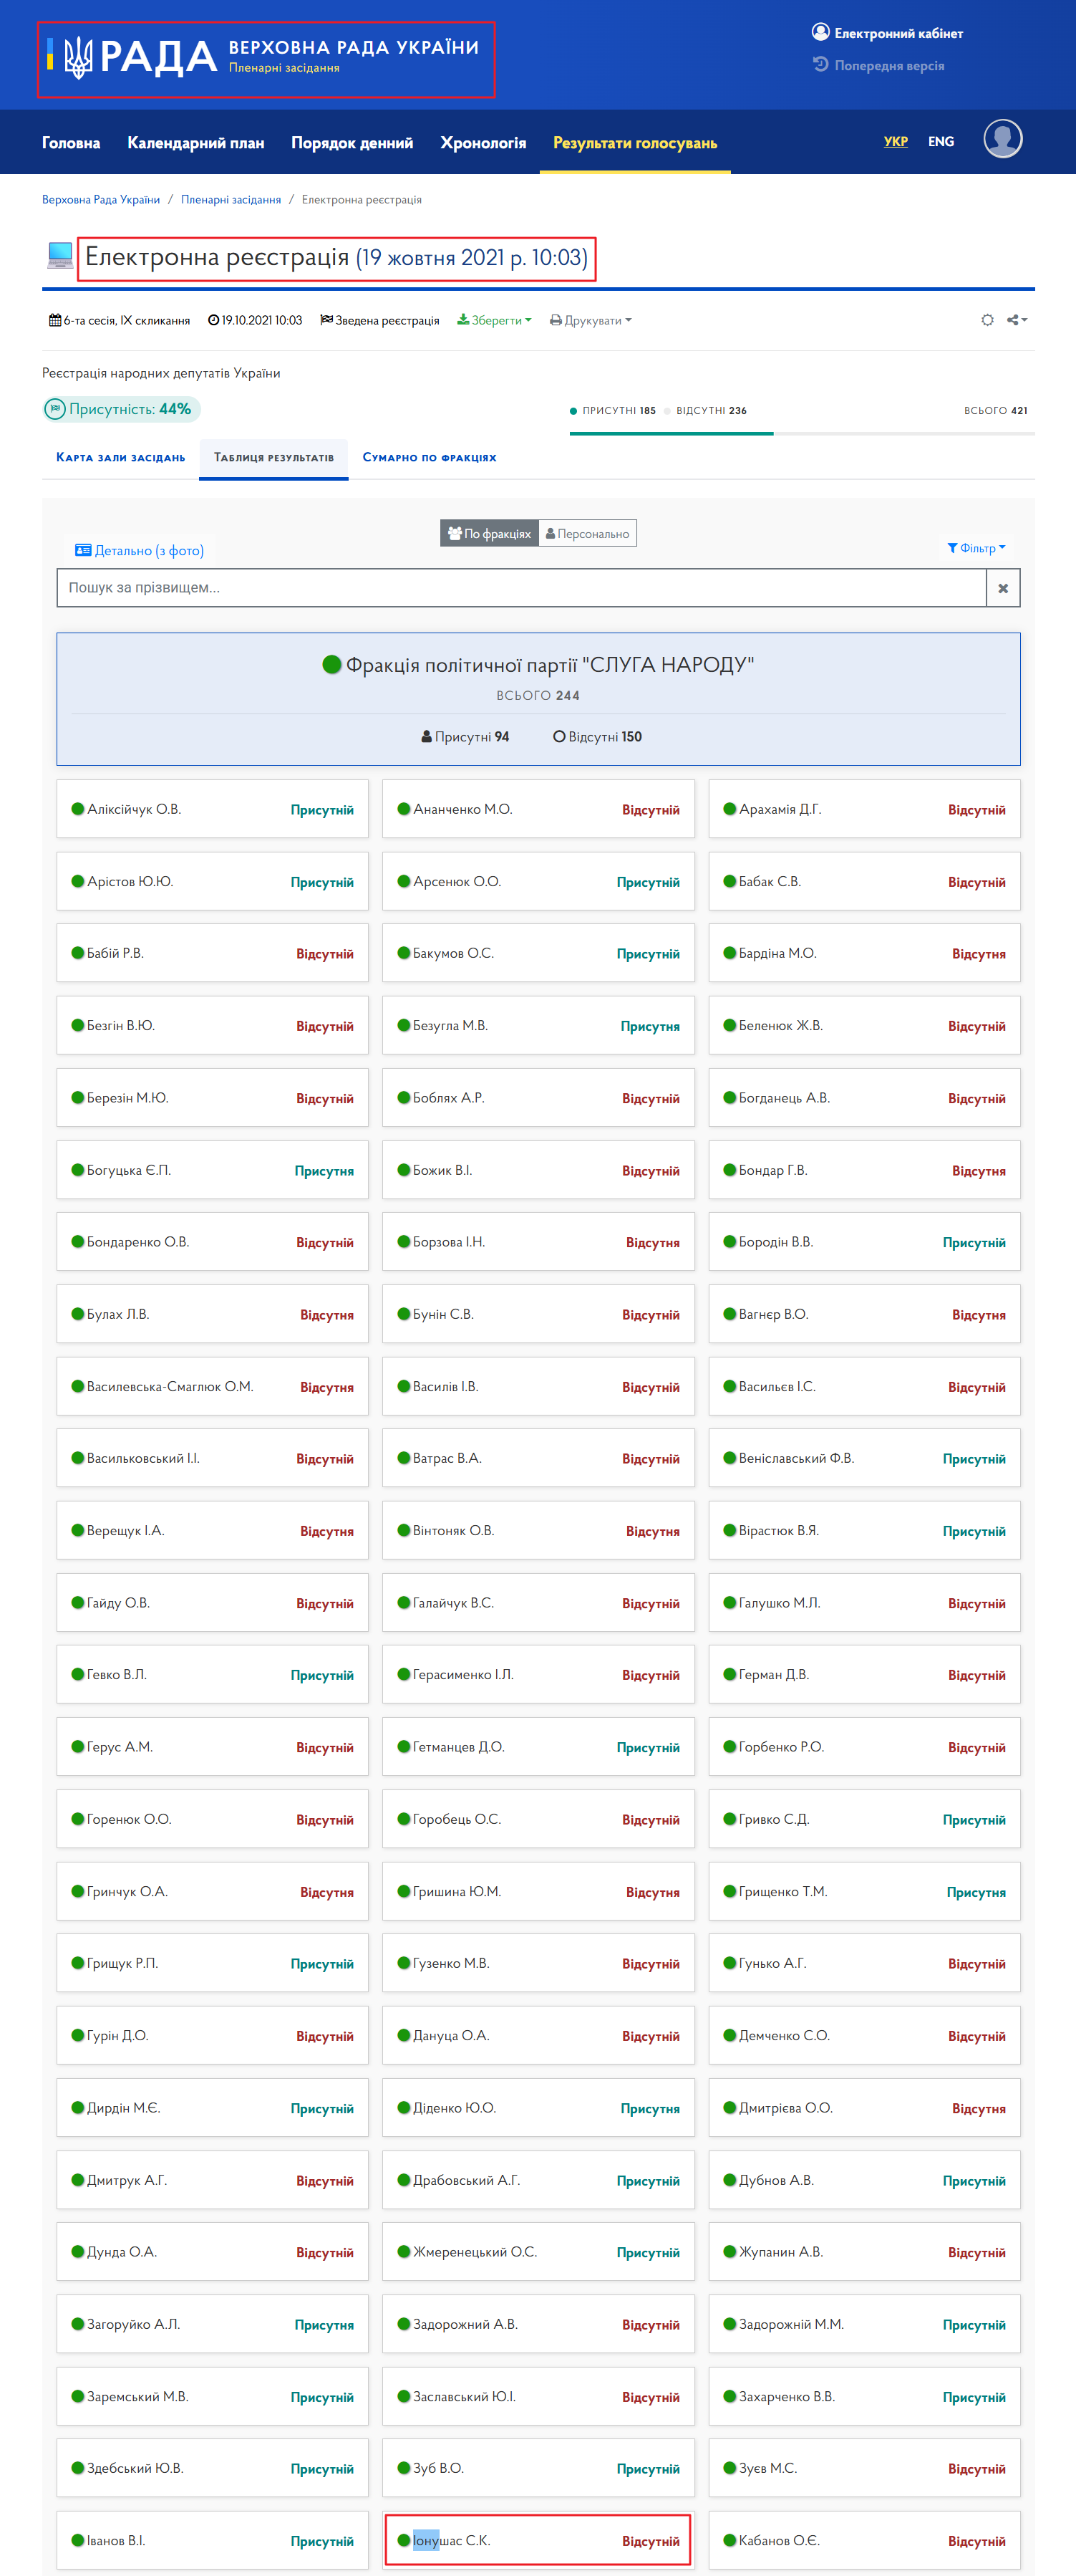
Task: Open Детально (з фото) card view
Action: (x=140, y=550)
